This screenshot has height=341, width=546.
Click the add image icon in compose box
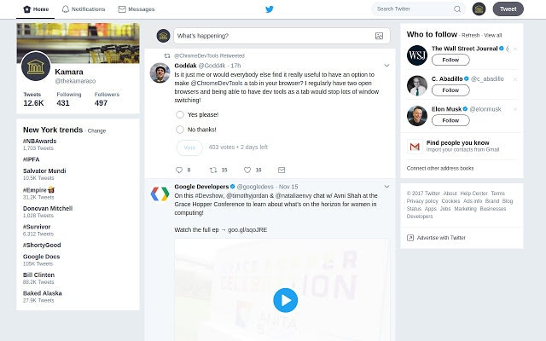click(379, 36)
